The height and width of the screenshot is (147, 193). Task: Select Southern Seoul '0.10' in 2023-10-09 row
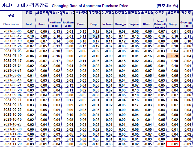point(70,115)
